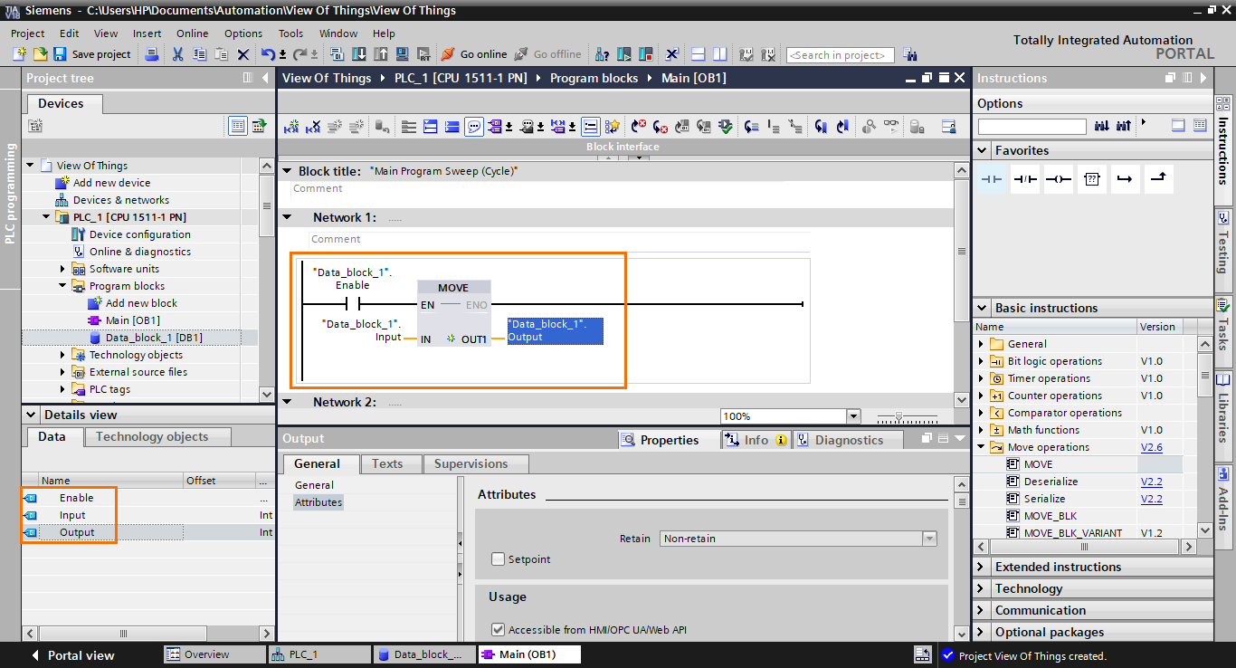Undo the last action
This screenshot has height=668, width=1236.
(x=268, y=54)
